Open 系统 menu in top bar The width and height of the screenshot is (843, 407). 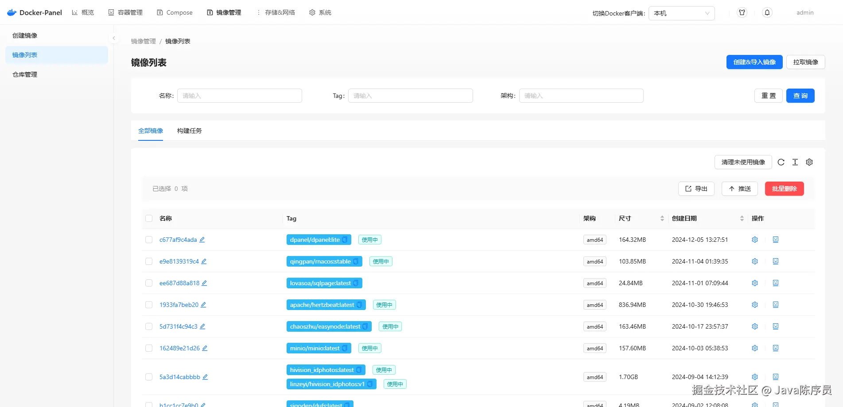320,12
